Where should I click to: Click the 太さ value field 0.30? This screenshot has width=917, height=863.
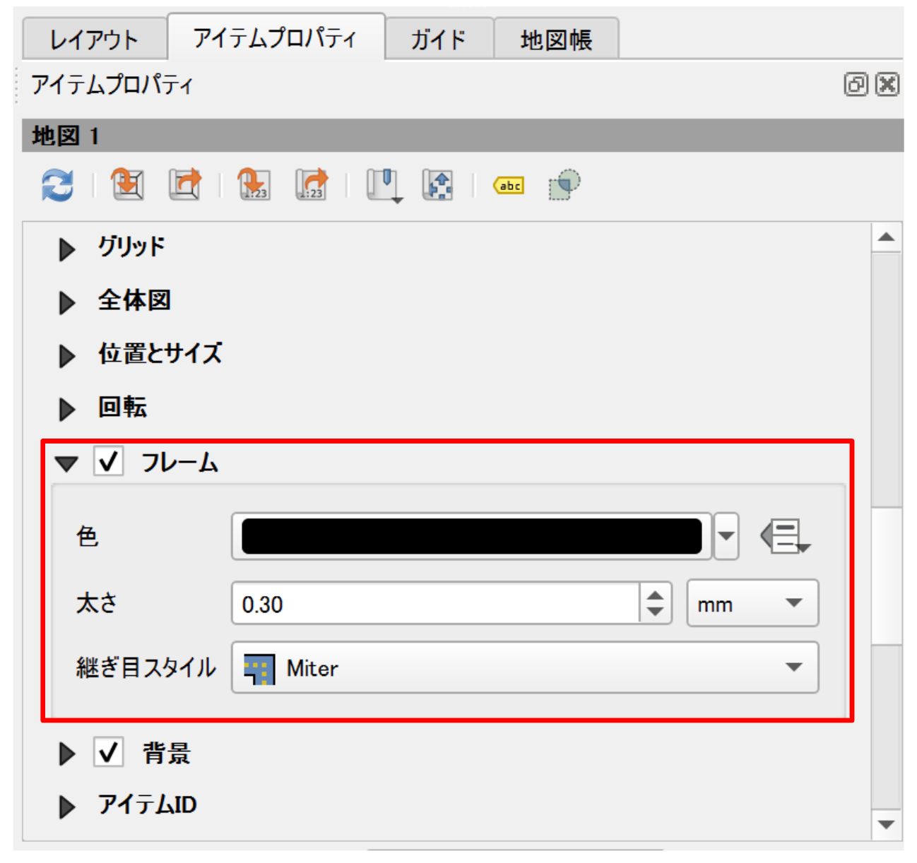435,604
